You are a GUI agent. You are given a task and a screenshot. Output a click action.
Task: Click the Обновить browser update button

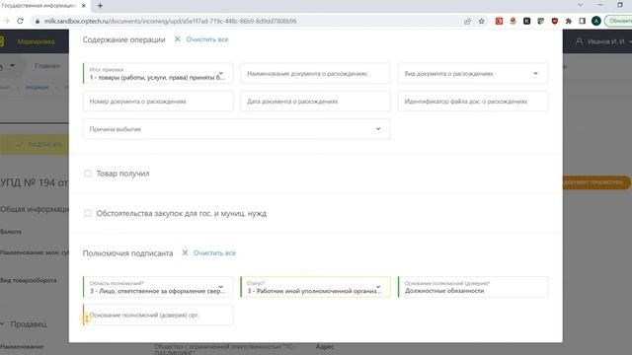click(x=619, y=21)
